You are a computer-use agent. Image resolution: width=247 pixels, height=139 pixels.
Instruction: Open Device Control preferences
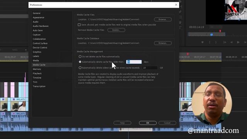pos(40,47)
